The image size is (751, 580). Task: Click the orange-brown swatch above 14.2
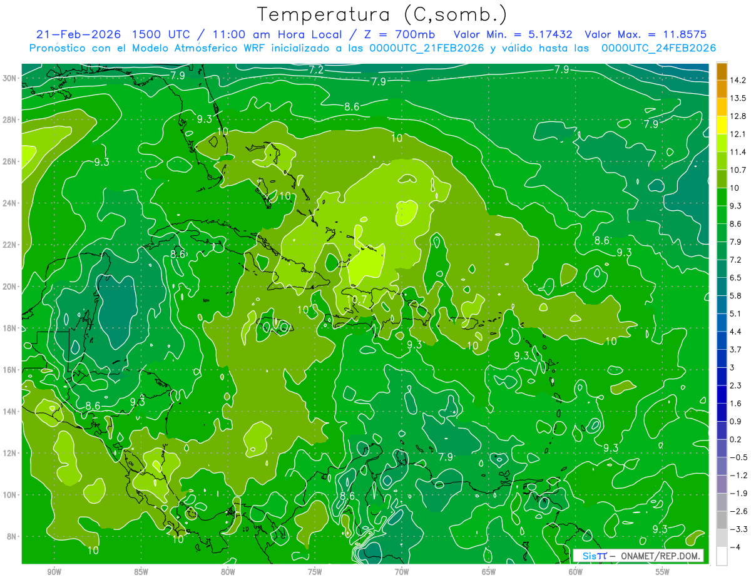tap(722, 71)
